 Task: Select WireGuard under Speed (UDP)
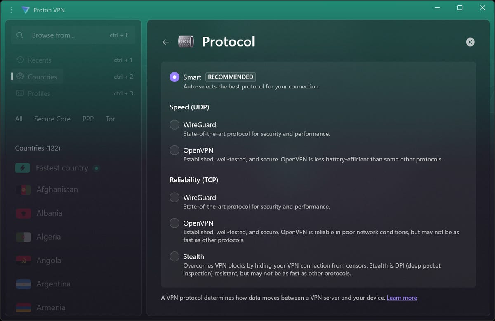(174, 124)
